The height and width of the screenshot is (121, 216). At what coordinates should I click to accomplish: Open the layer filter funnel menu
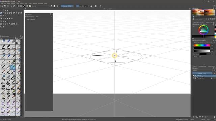[x=215, y=70]
